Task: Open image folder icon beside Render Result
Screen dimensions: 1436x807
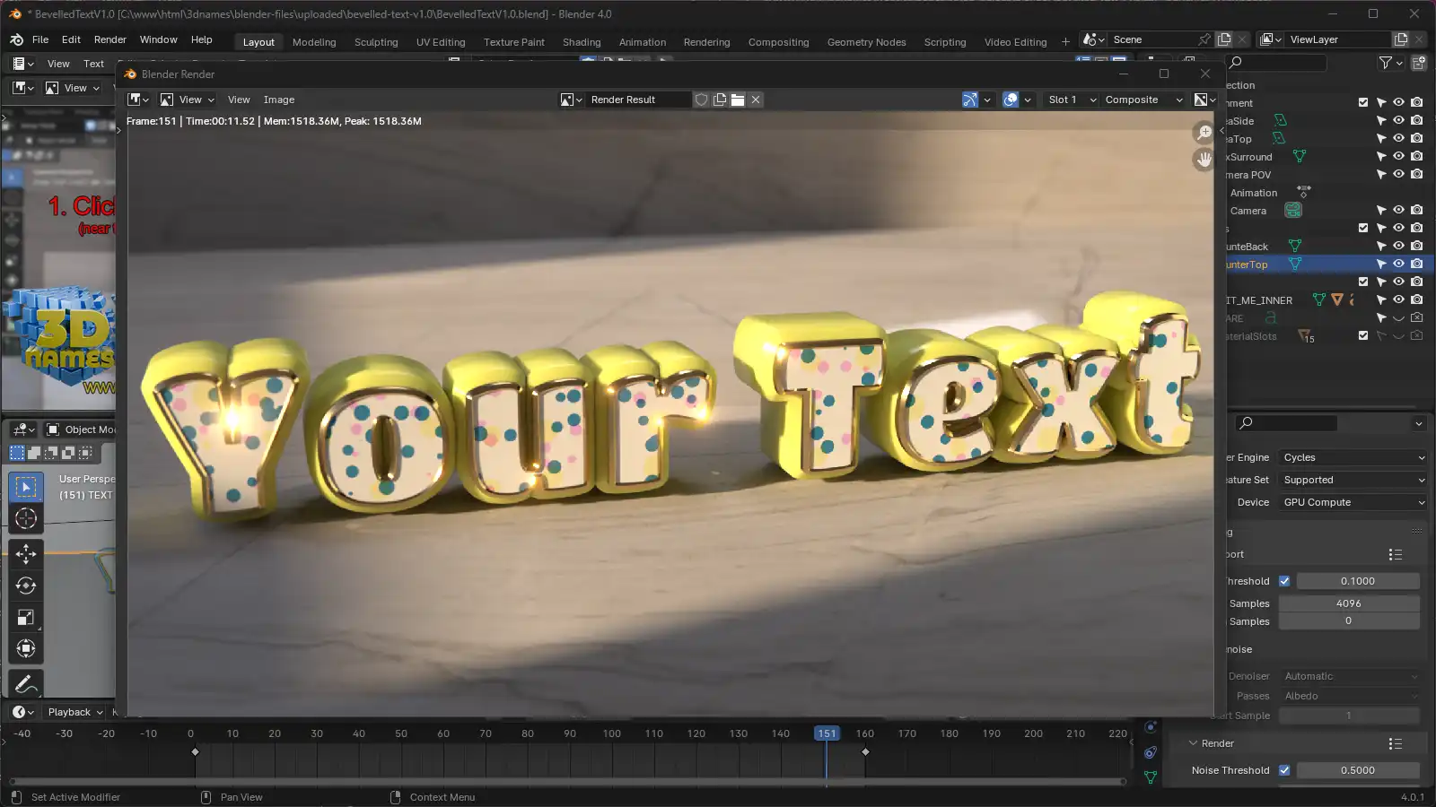Action: 738,100
